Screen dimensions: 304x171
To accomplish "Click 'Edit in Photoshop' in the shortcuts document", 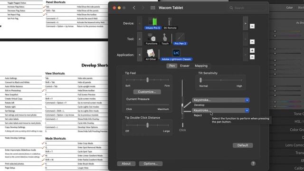I will coord(13,91).
